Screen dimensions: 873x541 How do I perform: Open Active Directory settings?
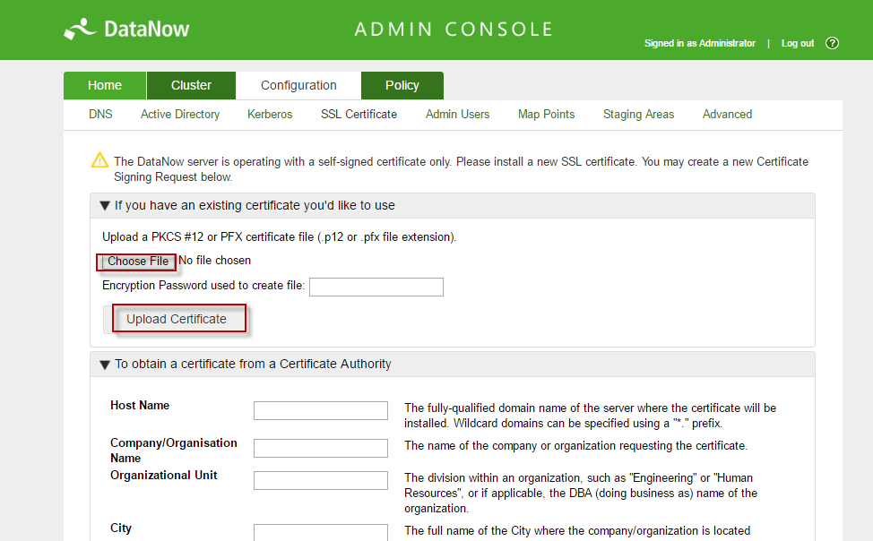180,114
